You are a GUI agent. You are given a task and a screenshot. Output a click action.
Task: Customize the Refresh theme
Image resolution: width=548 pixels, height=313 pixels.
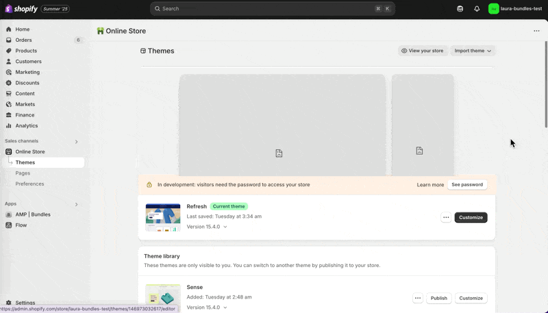471,218
